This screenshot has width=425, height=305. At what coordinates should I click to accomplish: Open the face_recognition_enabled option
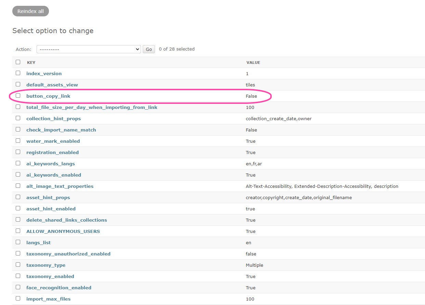click(59, 288)
